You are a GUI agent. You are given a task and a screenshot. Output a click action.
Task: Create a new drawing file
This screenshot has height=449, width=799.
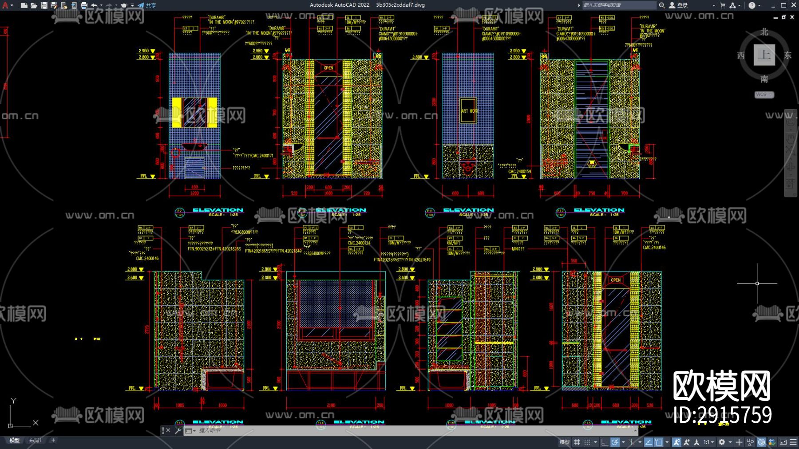(x=24, y=5)
